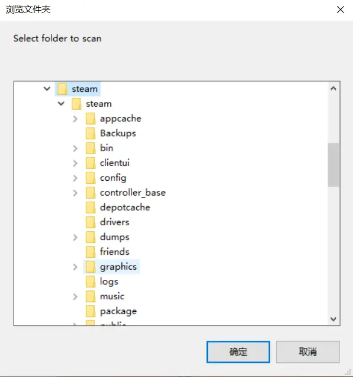The width and height of the screenshot is (353, 377).
Task: Expand the config folder arrow
Action: 75,178
